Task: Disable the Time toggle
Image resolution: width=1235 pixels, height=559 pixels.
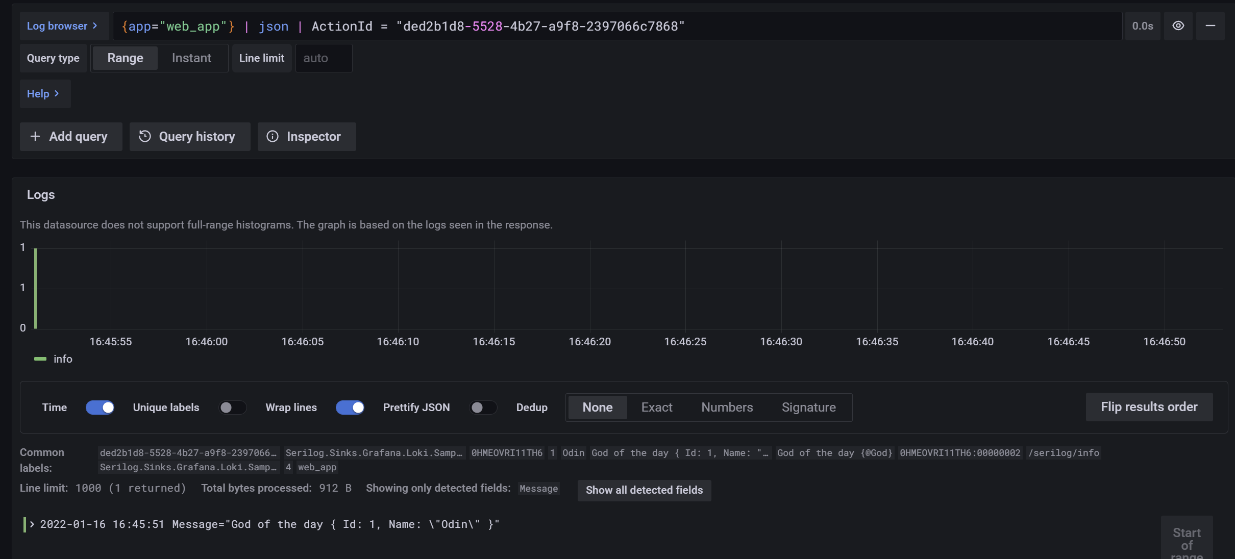Action: pyautogui.click(x=100, y=408)
